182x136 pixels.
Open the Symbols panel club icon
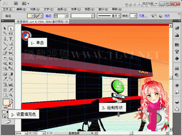click(x=177, y=59)
